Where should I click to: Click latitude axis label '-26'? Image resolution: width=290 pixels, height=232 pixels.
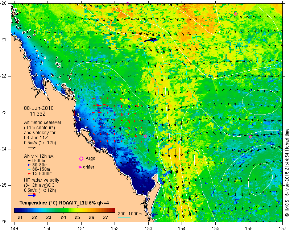click(3, 221)
